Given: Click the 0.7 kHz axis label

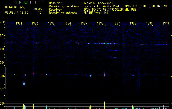Looking at the screenshot, I should pyautogui.click(x=2, y=90).
